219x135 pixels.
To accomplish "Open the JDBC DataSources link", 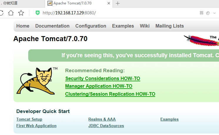I will click(x=106, y=126).
